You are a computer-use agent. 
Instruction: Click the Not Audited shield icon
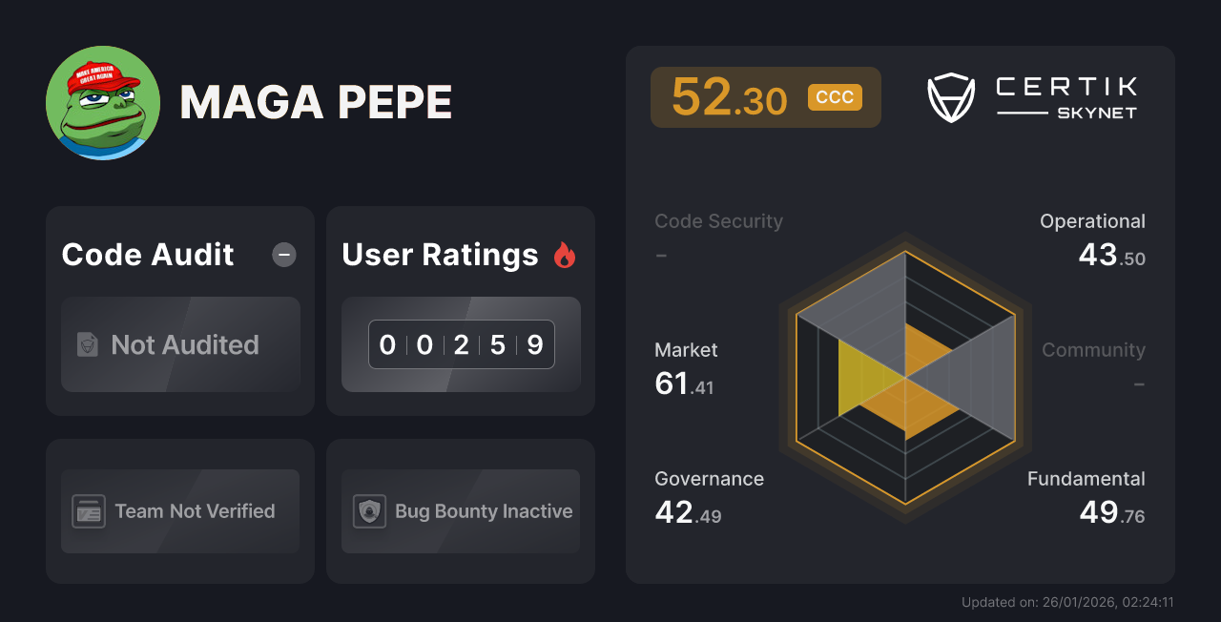point(85,344)
